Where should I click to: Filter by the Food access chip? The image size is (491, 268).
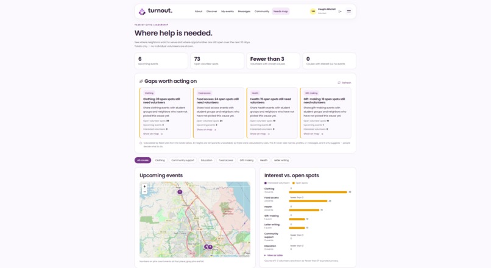coord(226,160)
